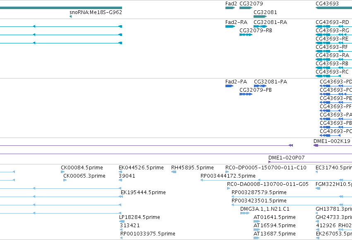This screenshot has width=352, height=240.
Task: Click the DMG3A.1_1.N21.C1 label
Action: pyautogui.click(x=265, y=209)
